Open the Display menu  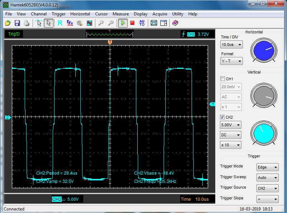pos(141,14)
